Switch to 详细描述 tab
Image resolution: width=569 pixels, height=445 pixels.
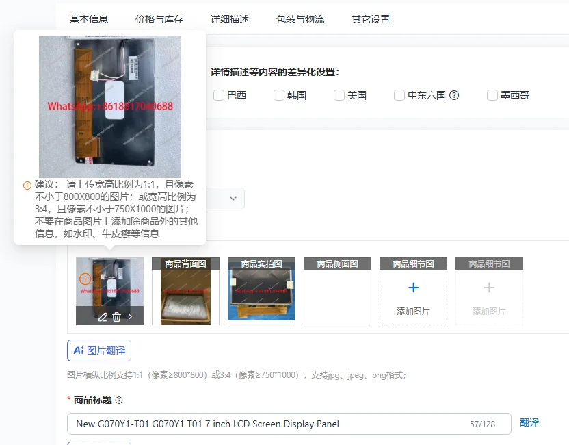(230, 19)
